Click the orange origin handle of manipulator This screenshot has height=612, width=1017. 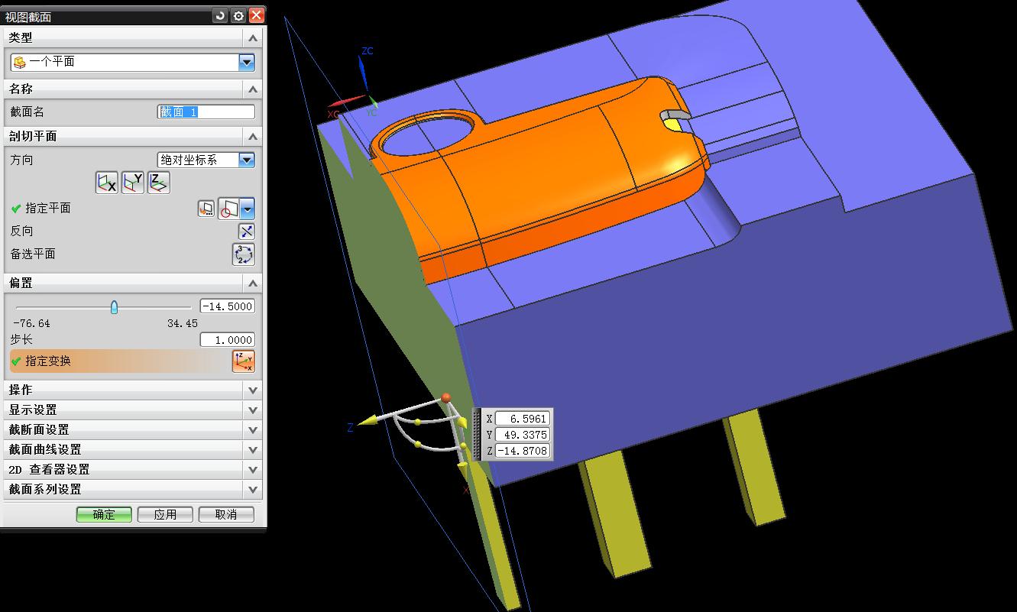coord(445,398)
